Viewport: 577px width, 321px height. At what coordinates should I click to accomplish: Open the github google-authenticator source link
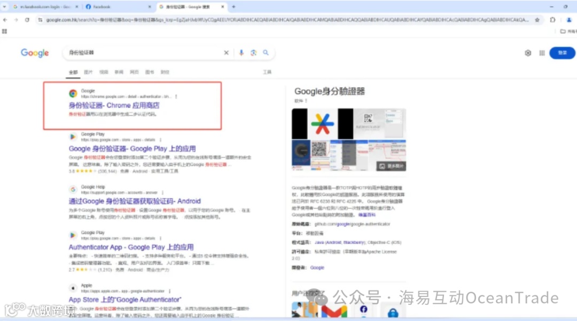352,224
